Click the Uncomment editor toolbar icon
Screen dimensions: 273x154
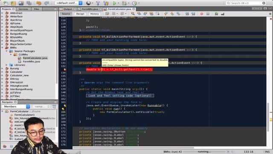click(223, 14)
